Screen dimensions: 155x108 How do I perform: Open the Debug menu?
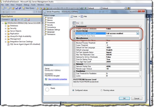pos(26,5)
